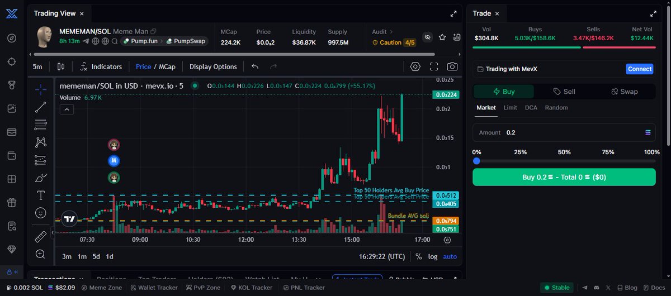Open the emoji sticker tool
Image resolution: width=671 pixels, height=296 pixels.
41,213
